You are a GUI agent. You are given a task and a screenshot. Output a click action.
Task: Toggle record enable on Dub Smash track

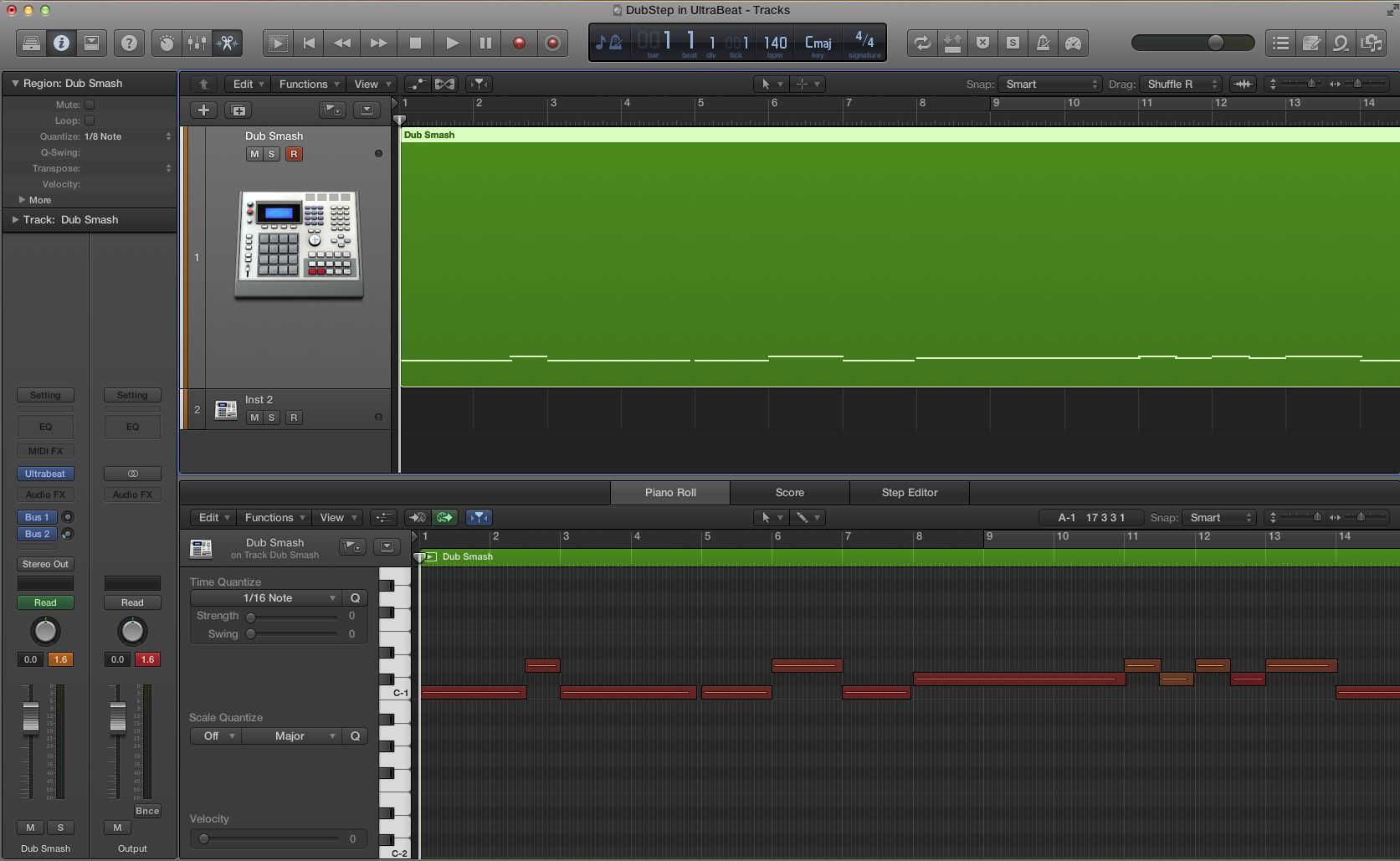pos(294,154)
